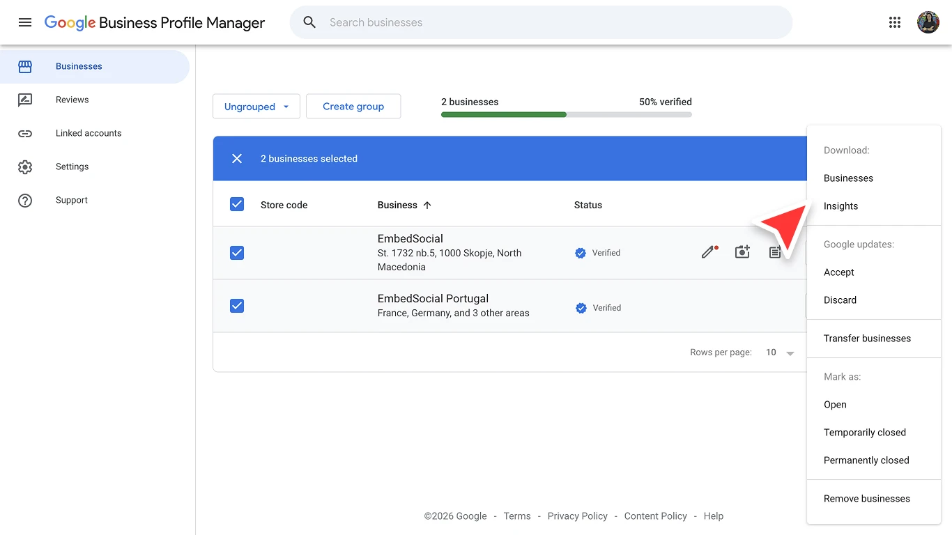
Task: Edit EmbedSocial profile with pencil icon
Action: coord(709,252)
